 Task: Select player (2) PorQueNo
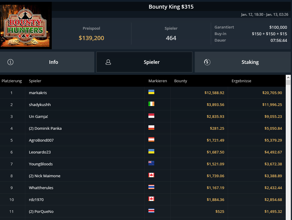pyautogui.click(x=41, y=211)
